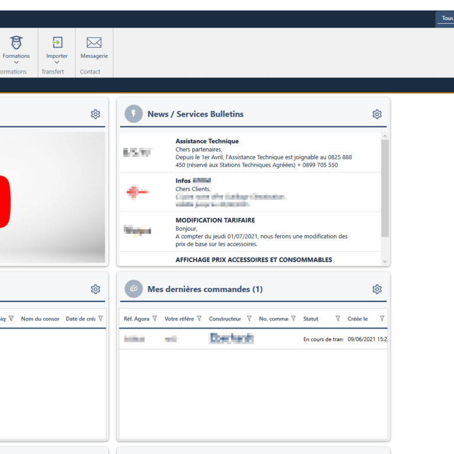Expand the Importer dropdown chevron
Viewport: 454px width, 454px height.
click(x=57, y=62)
